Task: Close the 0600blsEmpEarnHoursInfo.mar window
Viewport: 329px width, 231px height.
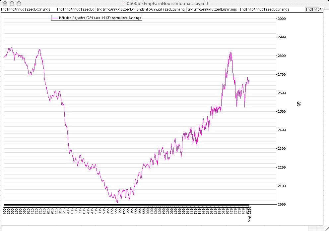Action: pos(5,3)
